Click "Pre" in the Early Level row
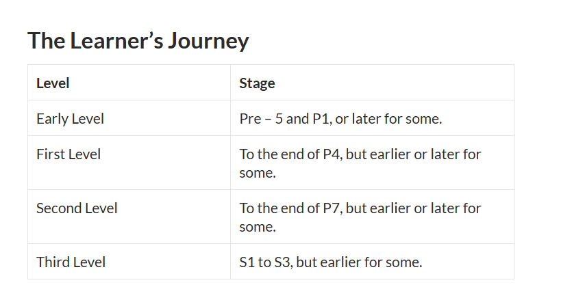Viewport: 572px width, 302px height. [x=251, y=119]
